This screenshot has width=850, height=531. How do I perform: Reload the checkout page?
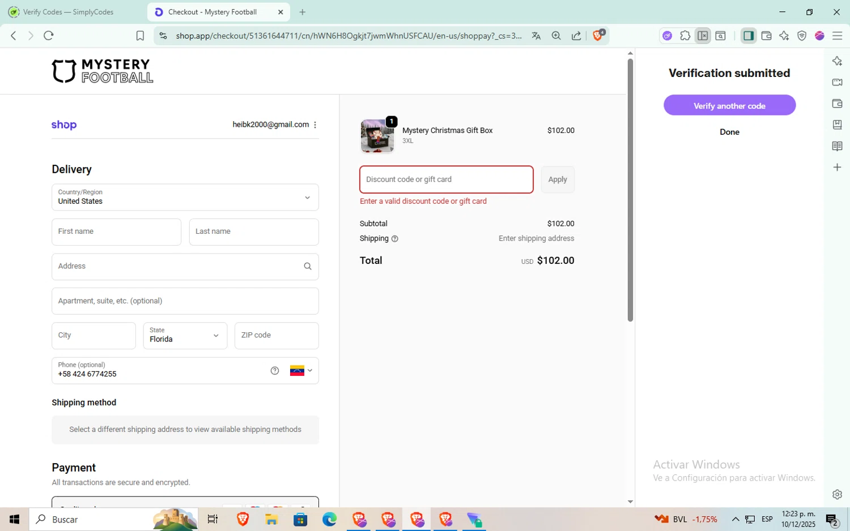(x=49, y=36)
